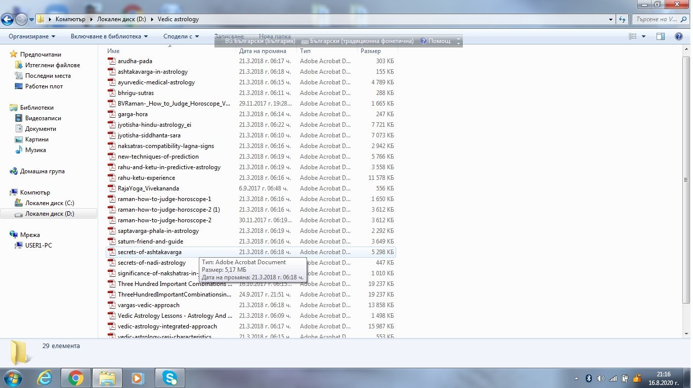This screenshot has height=388, width=693.
Task: Expand the view options dropdown arrow
Action: tap(643, 36)
